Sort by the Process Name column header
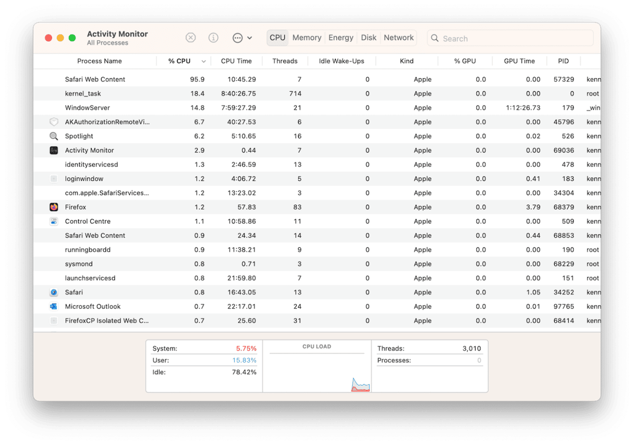Viewport: 634px width, 445px height. pyautogui.click(x=99, y=61)
